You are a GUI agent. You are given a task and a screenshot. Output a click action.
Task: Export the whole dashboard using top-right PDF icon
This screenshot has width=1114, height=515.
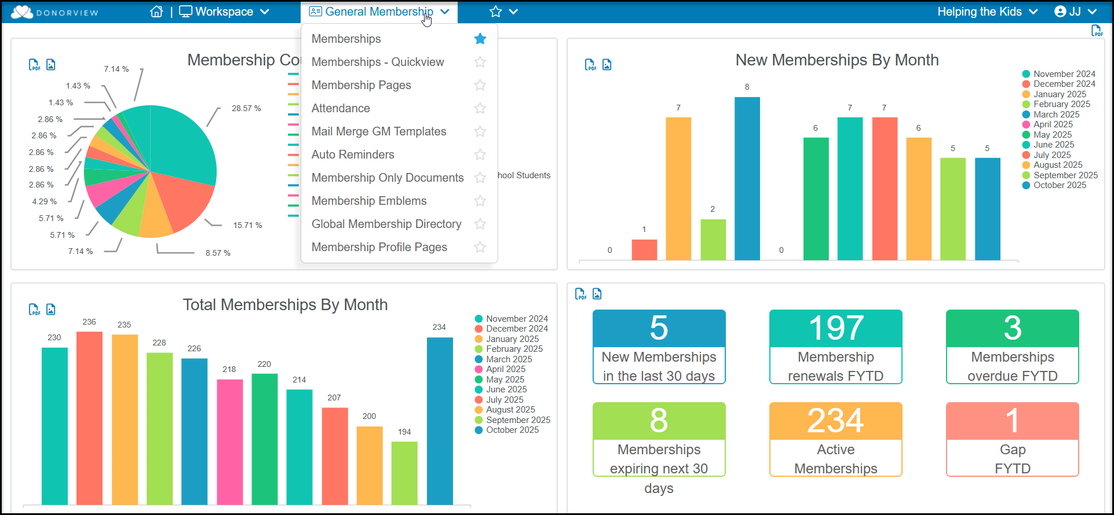[1097, 31]
